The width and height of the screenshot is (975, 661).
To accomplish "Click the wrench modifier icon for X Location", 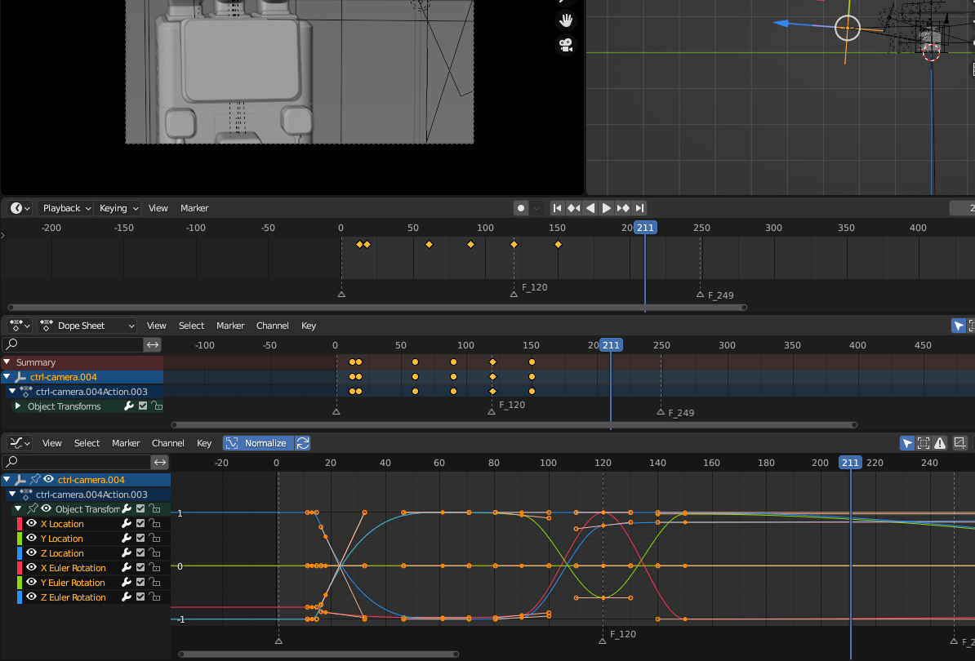I will pyautogui.click(x=127, y=524).
